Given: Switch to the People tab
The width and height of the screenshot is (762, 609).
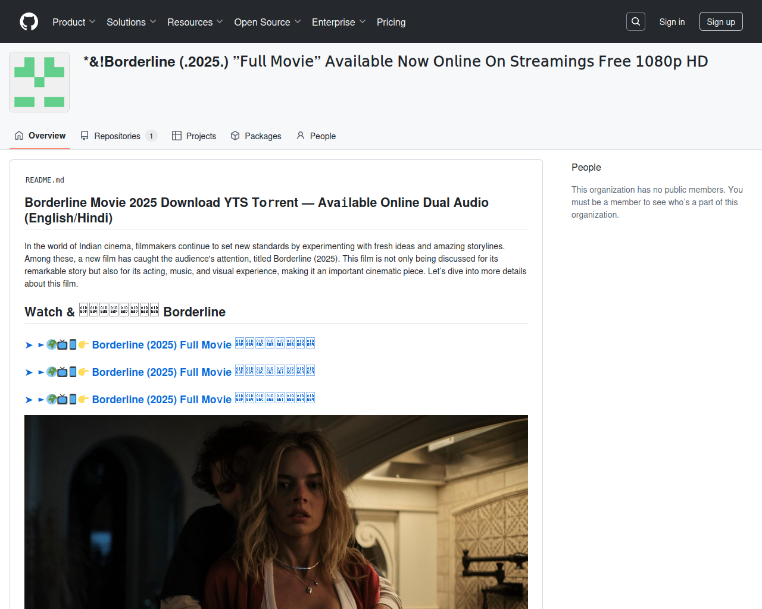Looking at the screenshot, I should [316, 136].
